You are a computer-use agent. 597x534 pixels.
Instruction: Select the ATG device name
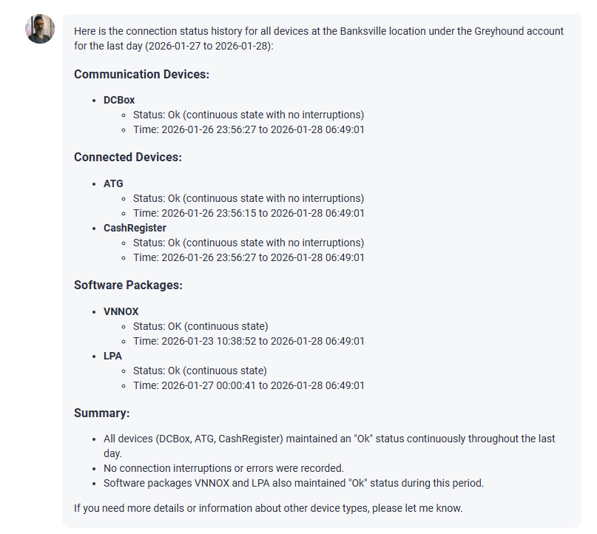[113, 183]
